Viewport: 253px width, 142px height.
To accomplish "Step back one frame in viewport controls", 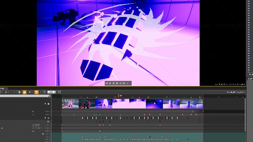I will (x=110, y=83).
